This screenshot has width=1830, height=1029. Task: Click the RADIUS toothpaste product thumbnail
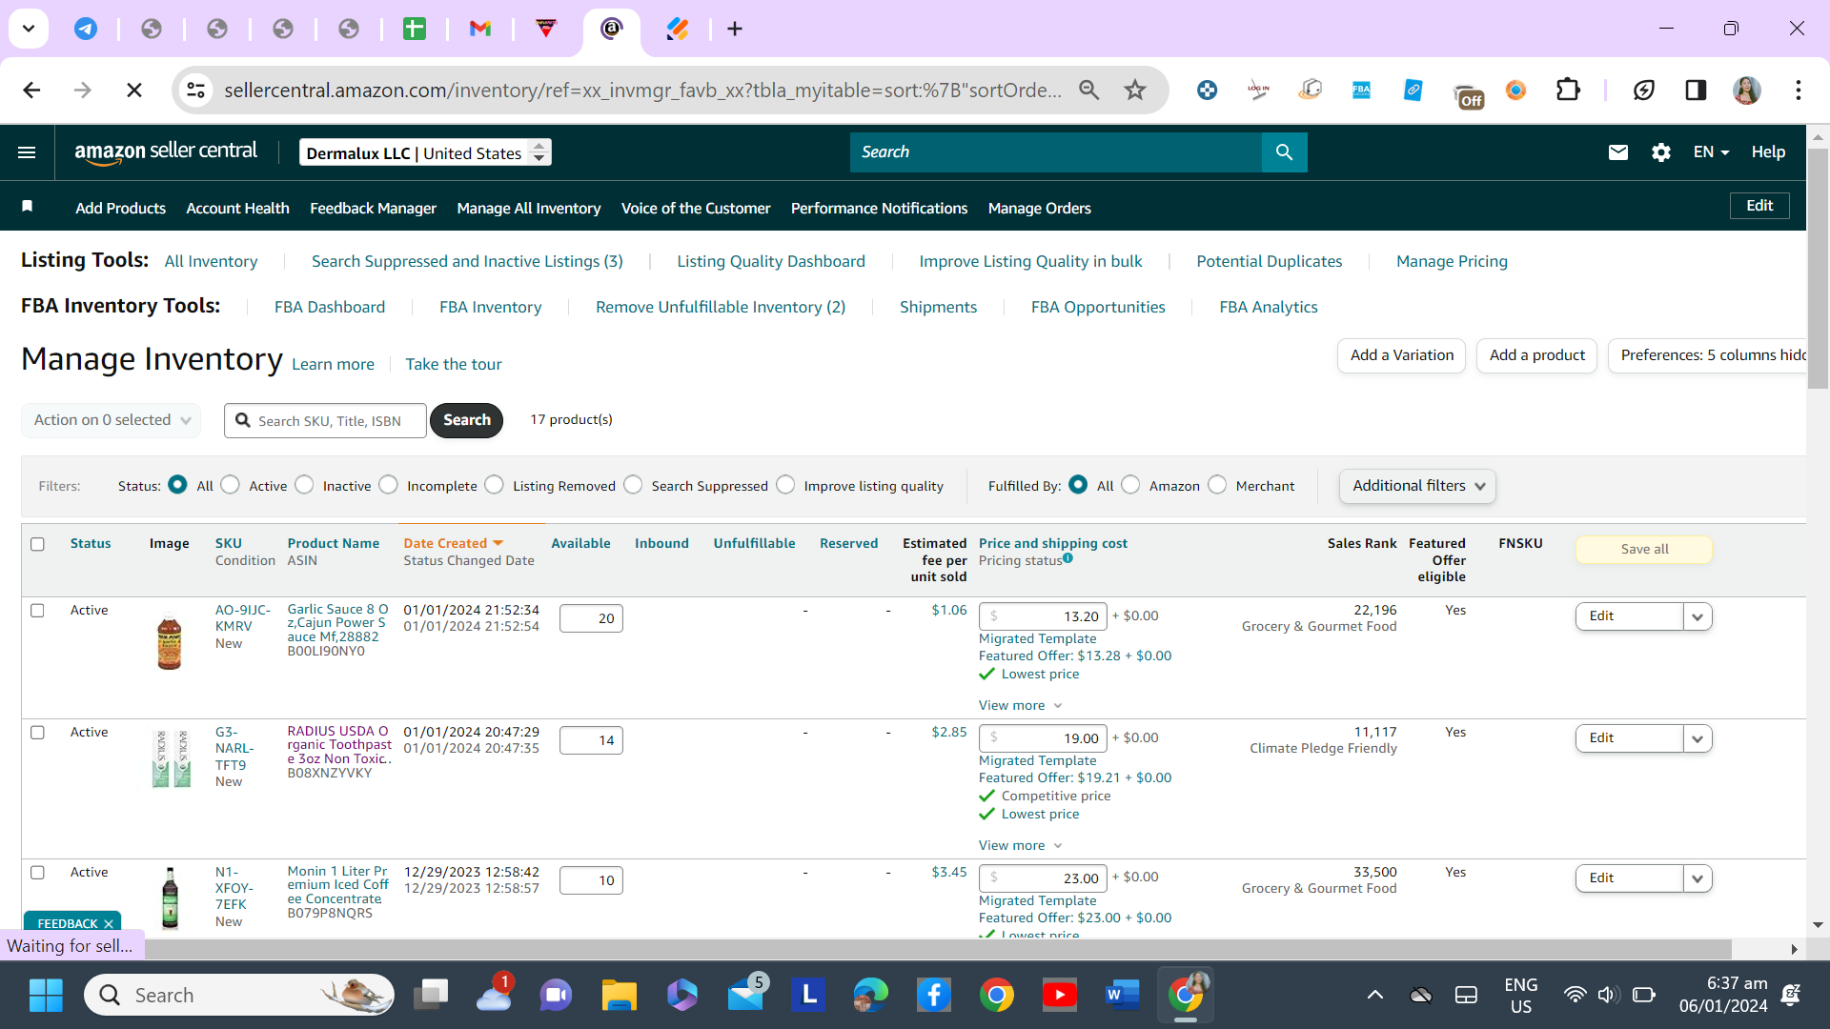172,758
